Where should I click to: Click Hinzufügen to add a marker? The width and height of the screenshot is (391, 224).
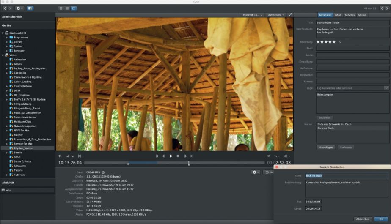(326, 148)
